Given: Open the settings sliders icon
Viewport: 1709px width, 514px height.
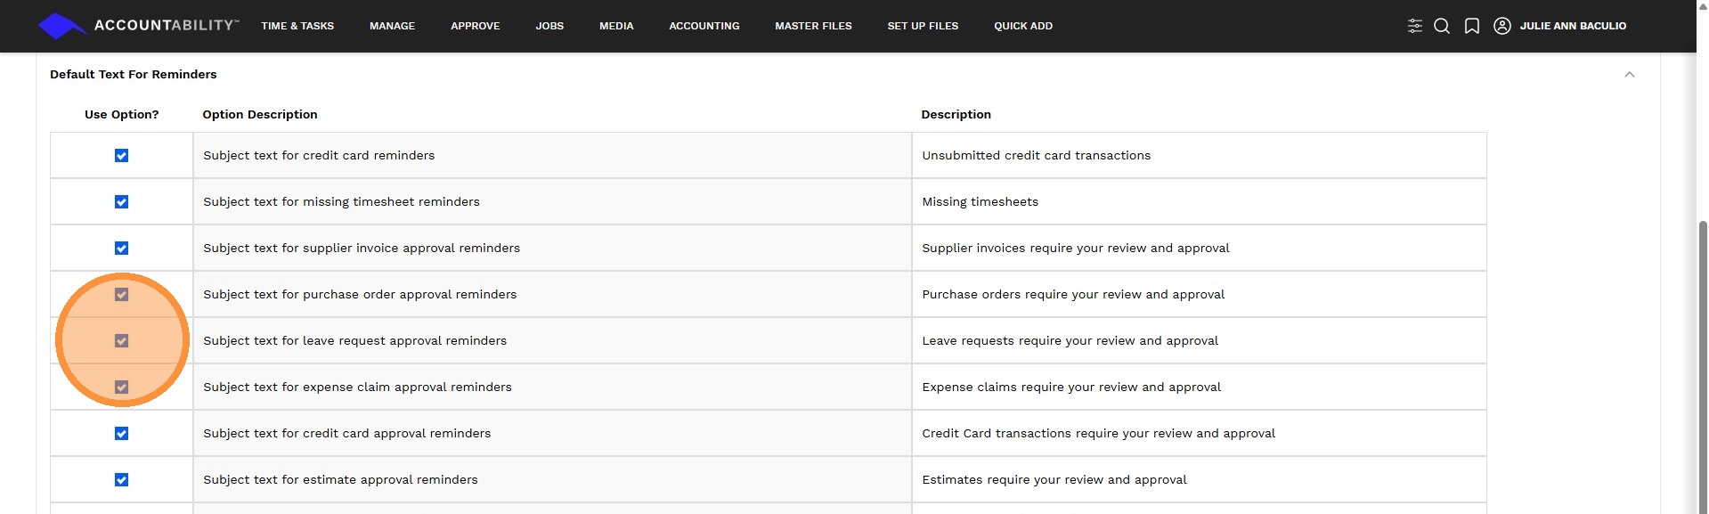Looking at the screenshot, I should click(x=1414, y=26).
